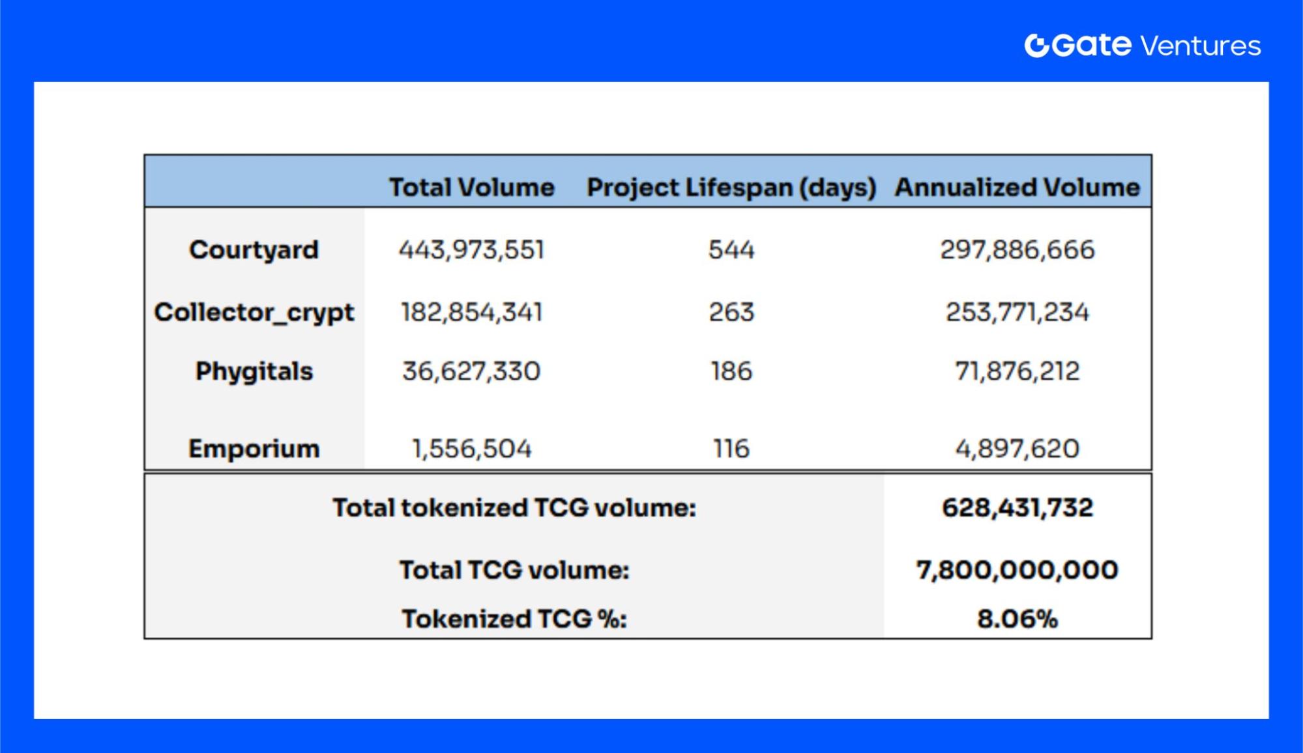Select the Project Lifespan (days) column header
The width and height of the screenshot is (1303, 753).
[731, 188]
